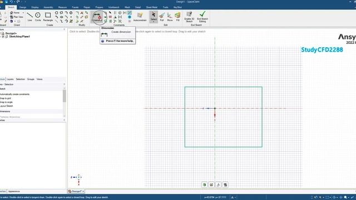The height and width of the screenshot is (200, 356).
Task: Click Enable 3D Sketch
Action: pyautogui.click(x=189, y=17)
